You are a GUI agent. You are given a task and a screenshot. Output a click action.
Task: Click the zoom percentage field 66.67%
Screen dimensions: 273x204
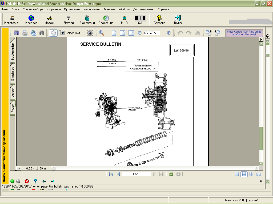[x=151, y=33]
